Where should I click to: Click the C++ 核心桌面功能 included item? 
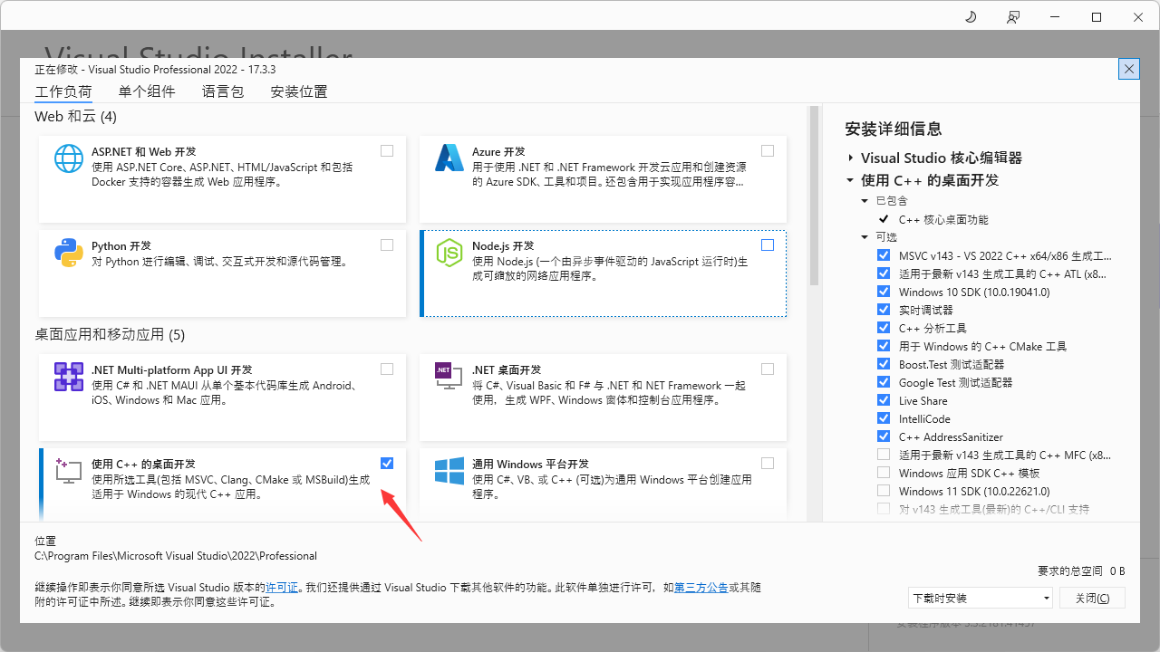point(943,219)
